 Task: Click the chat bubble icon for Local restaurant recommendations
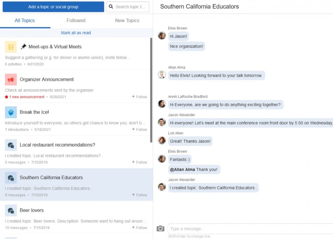click(x=11, y=145)
